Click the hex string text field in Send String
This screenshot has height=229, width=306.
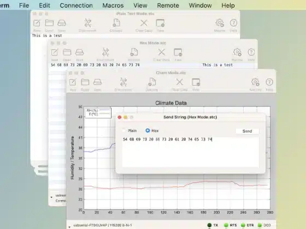click(191, 152)
